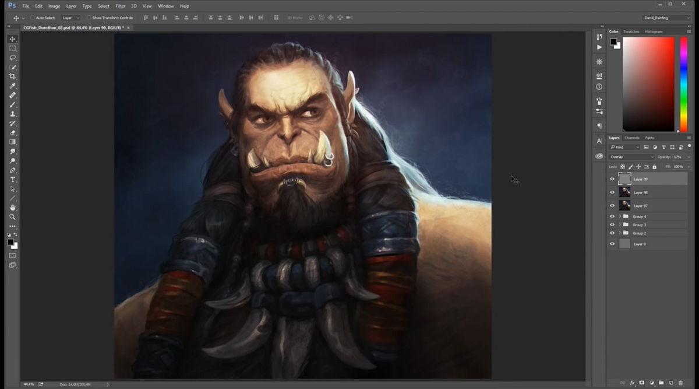Image resolution: width=699 pixels, height=389 pixels.
Task: Toggle visibility of Group 2
Action: [612, 233]
